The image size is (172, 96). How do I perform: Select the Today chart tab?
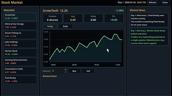[x=50, y=26]
